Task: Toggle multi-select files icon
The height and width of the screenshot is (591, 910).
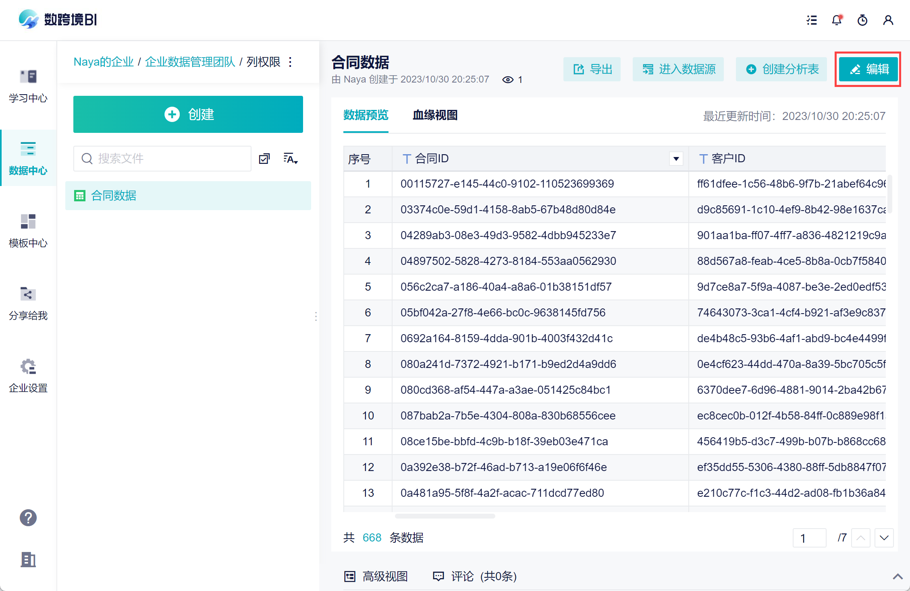Action: (264, 159)
